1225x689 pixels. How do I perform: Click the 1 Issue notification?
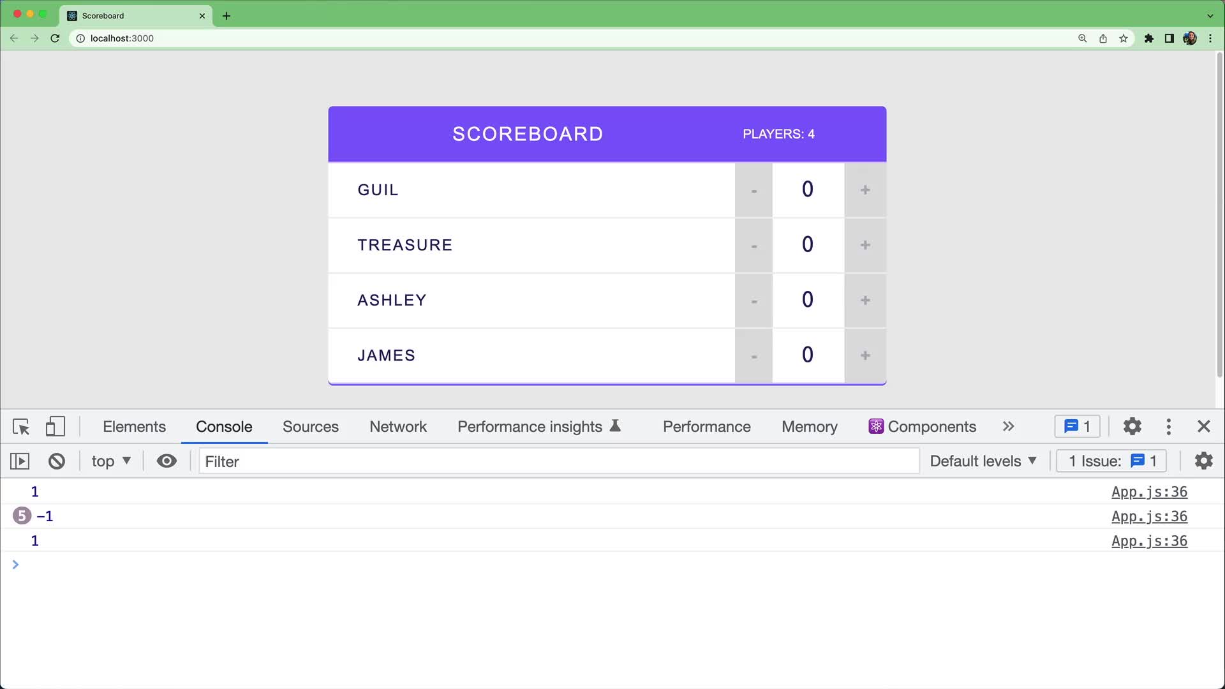coord(1111,461)
